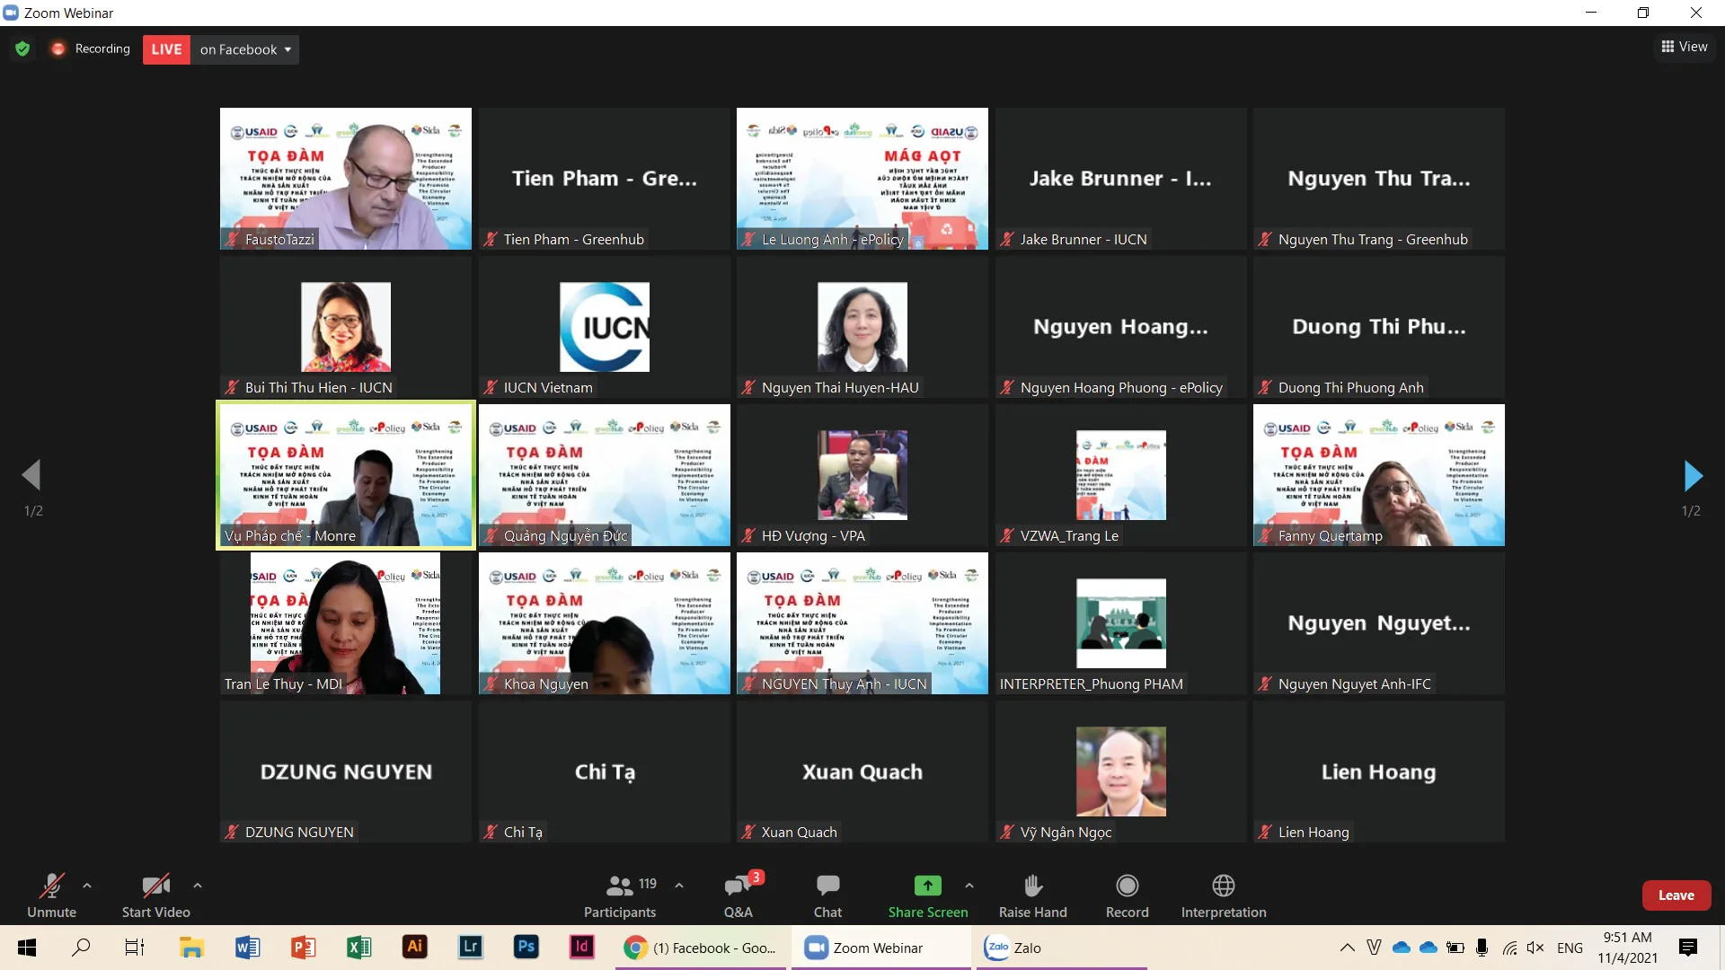The width and height of the screenshot is (1725, 970).
Task: Select Vỹ Ngân Ngọc's participant tile
Action: [1121, 772]
